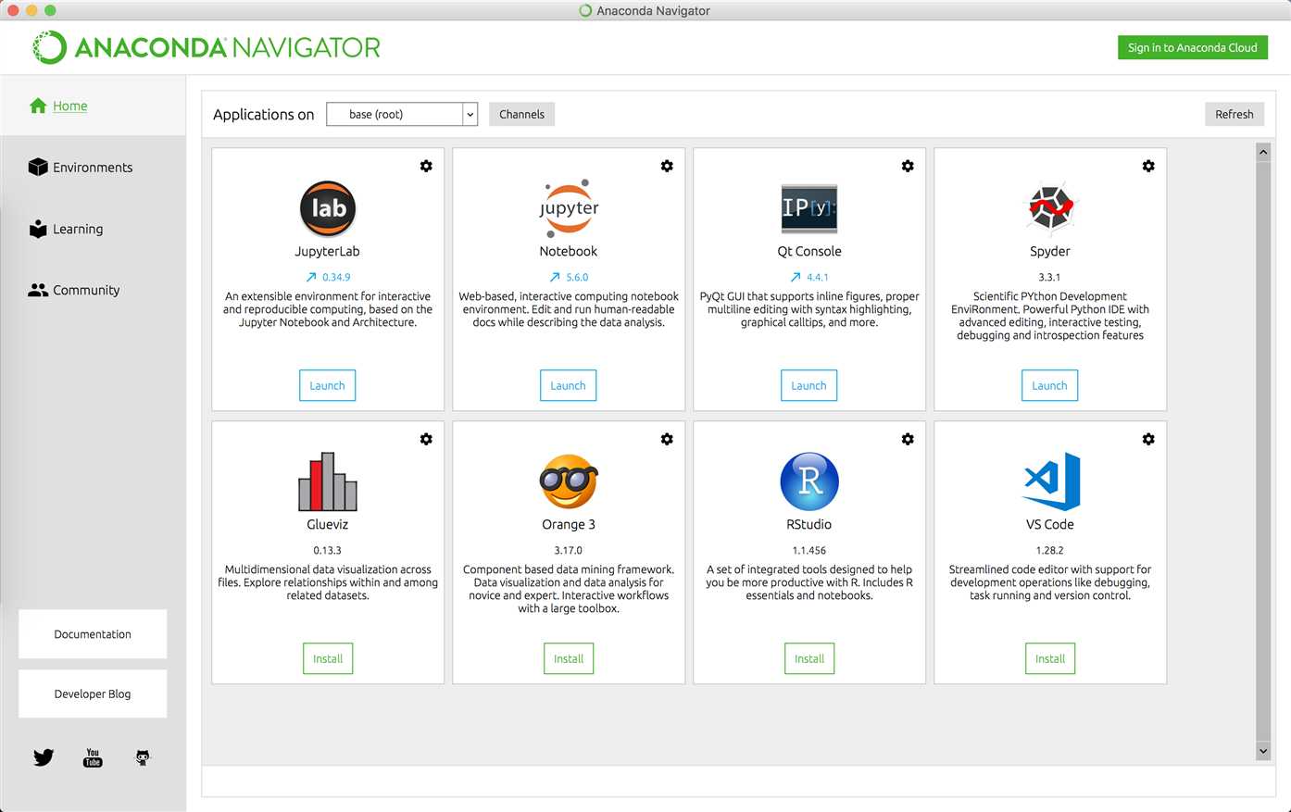This screenshot has width=1291, height=812.
Task: Click the scrollbar down arrow
Action: click(1263, 751)
